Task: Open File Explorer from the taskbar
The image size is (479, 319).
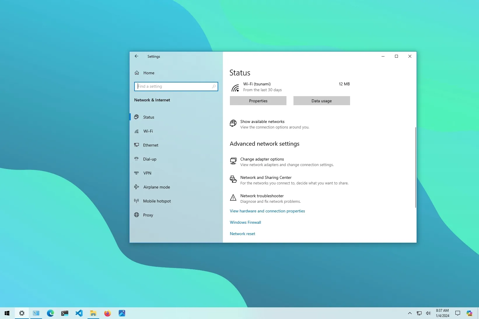Action: pos(93,313)
